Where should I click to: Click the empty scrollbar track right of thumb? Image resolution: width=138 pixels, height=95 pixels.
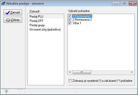[x=111, y=72]
